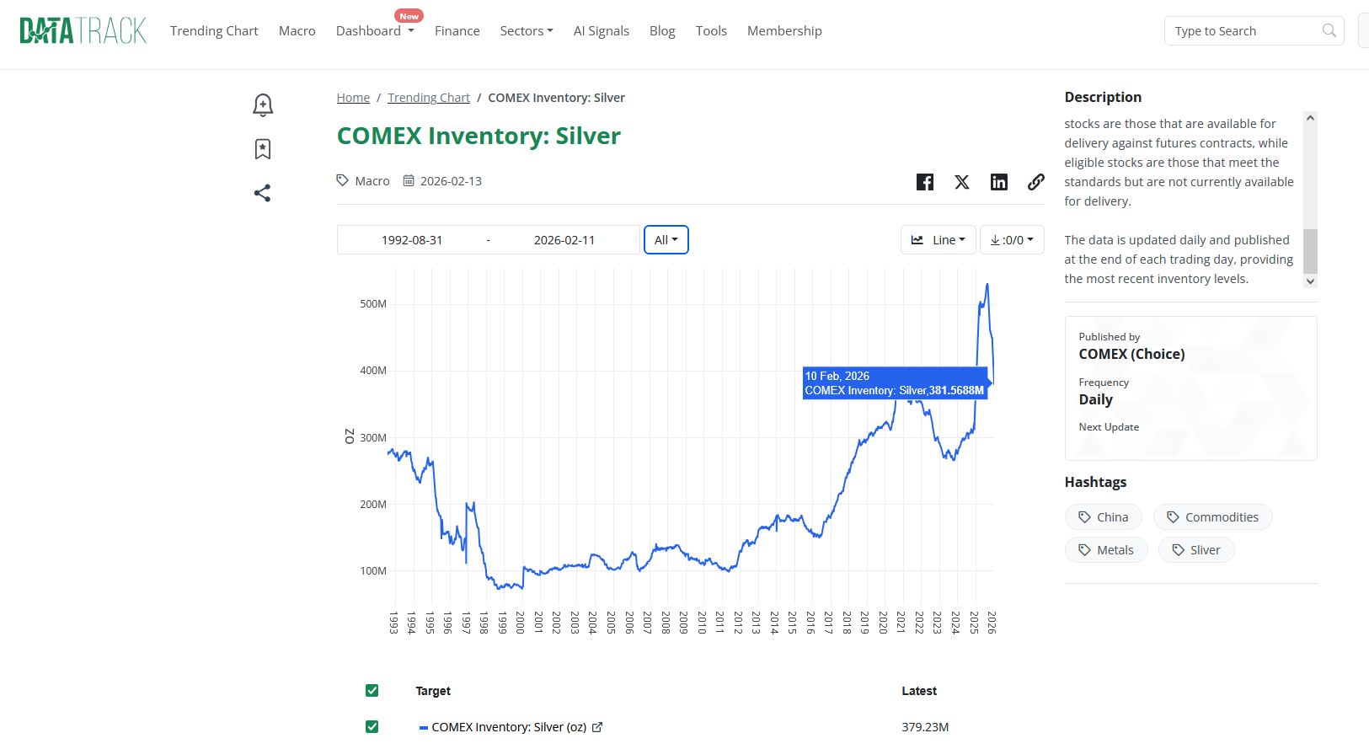Open the download 0/0 dropdown

(1012, 240)
